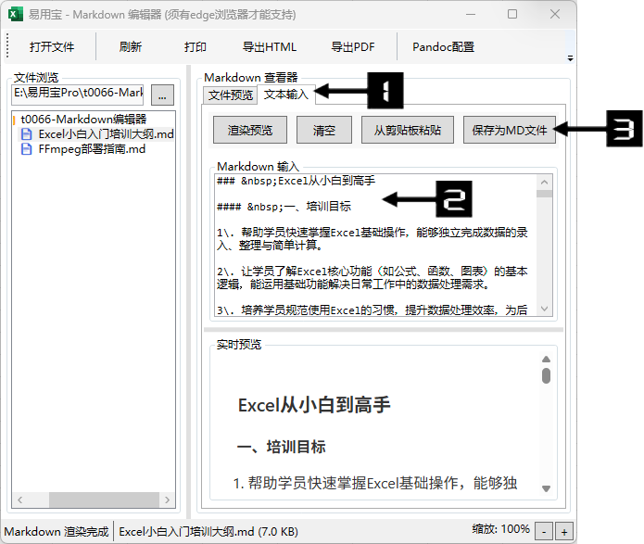
Task: Click 从剪贴板粘贴 button
Action: [x=408, y=131]
